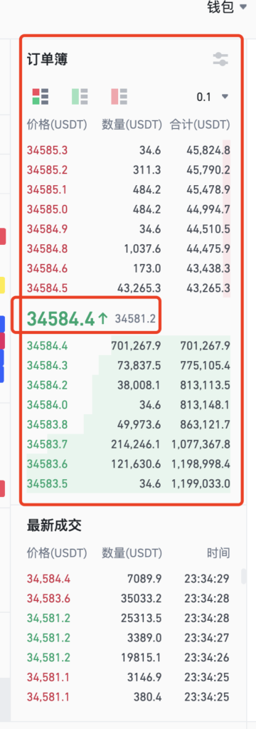Select ask price 34585.3 row
Viewport: 256px width, 729px height.
[128, 150]
